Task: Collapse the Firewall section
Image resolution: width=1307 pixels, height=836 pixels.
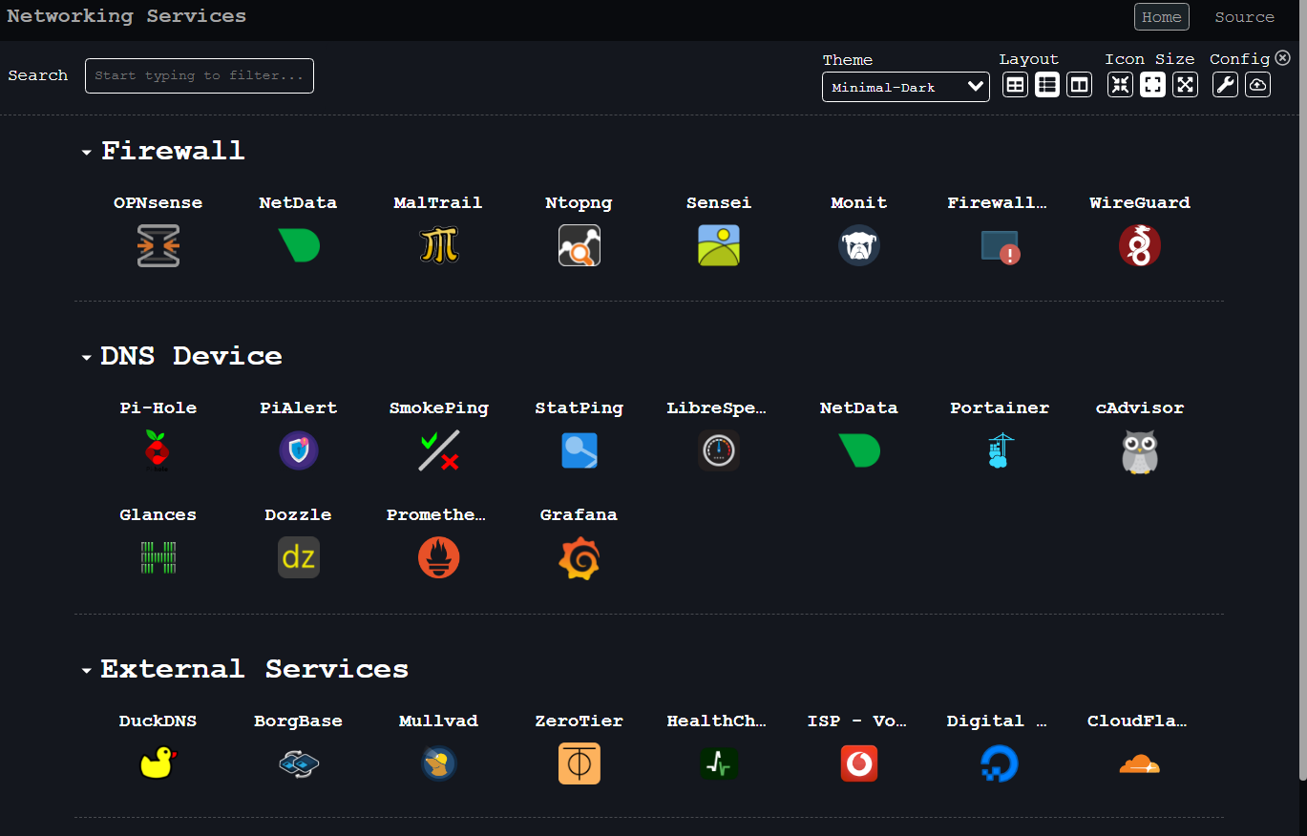Action: tap(86, 151)
